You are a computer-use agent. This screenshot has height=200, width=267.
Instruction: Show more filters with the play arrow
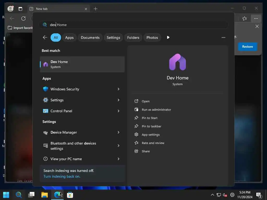[x=168, y=37]
